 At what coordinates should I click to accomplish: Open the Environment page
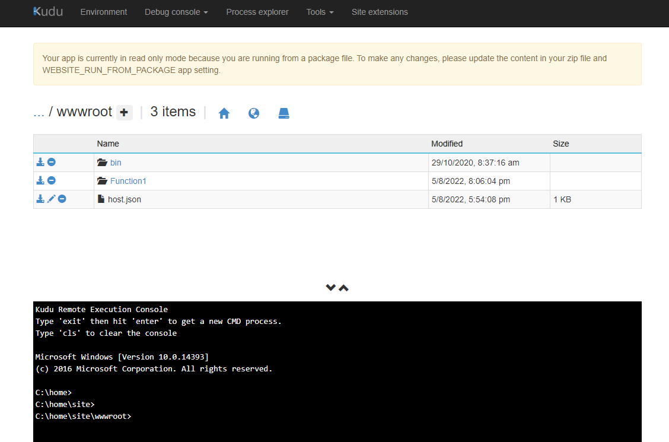[x=104, y=12]
